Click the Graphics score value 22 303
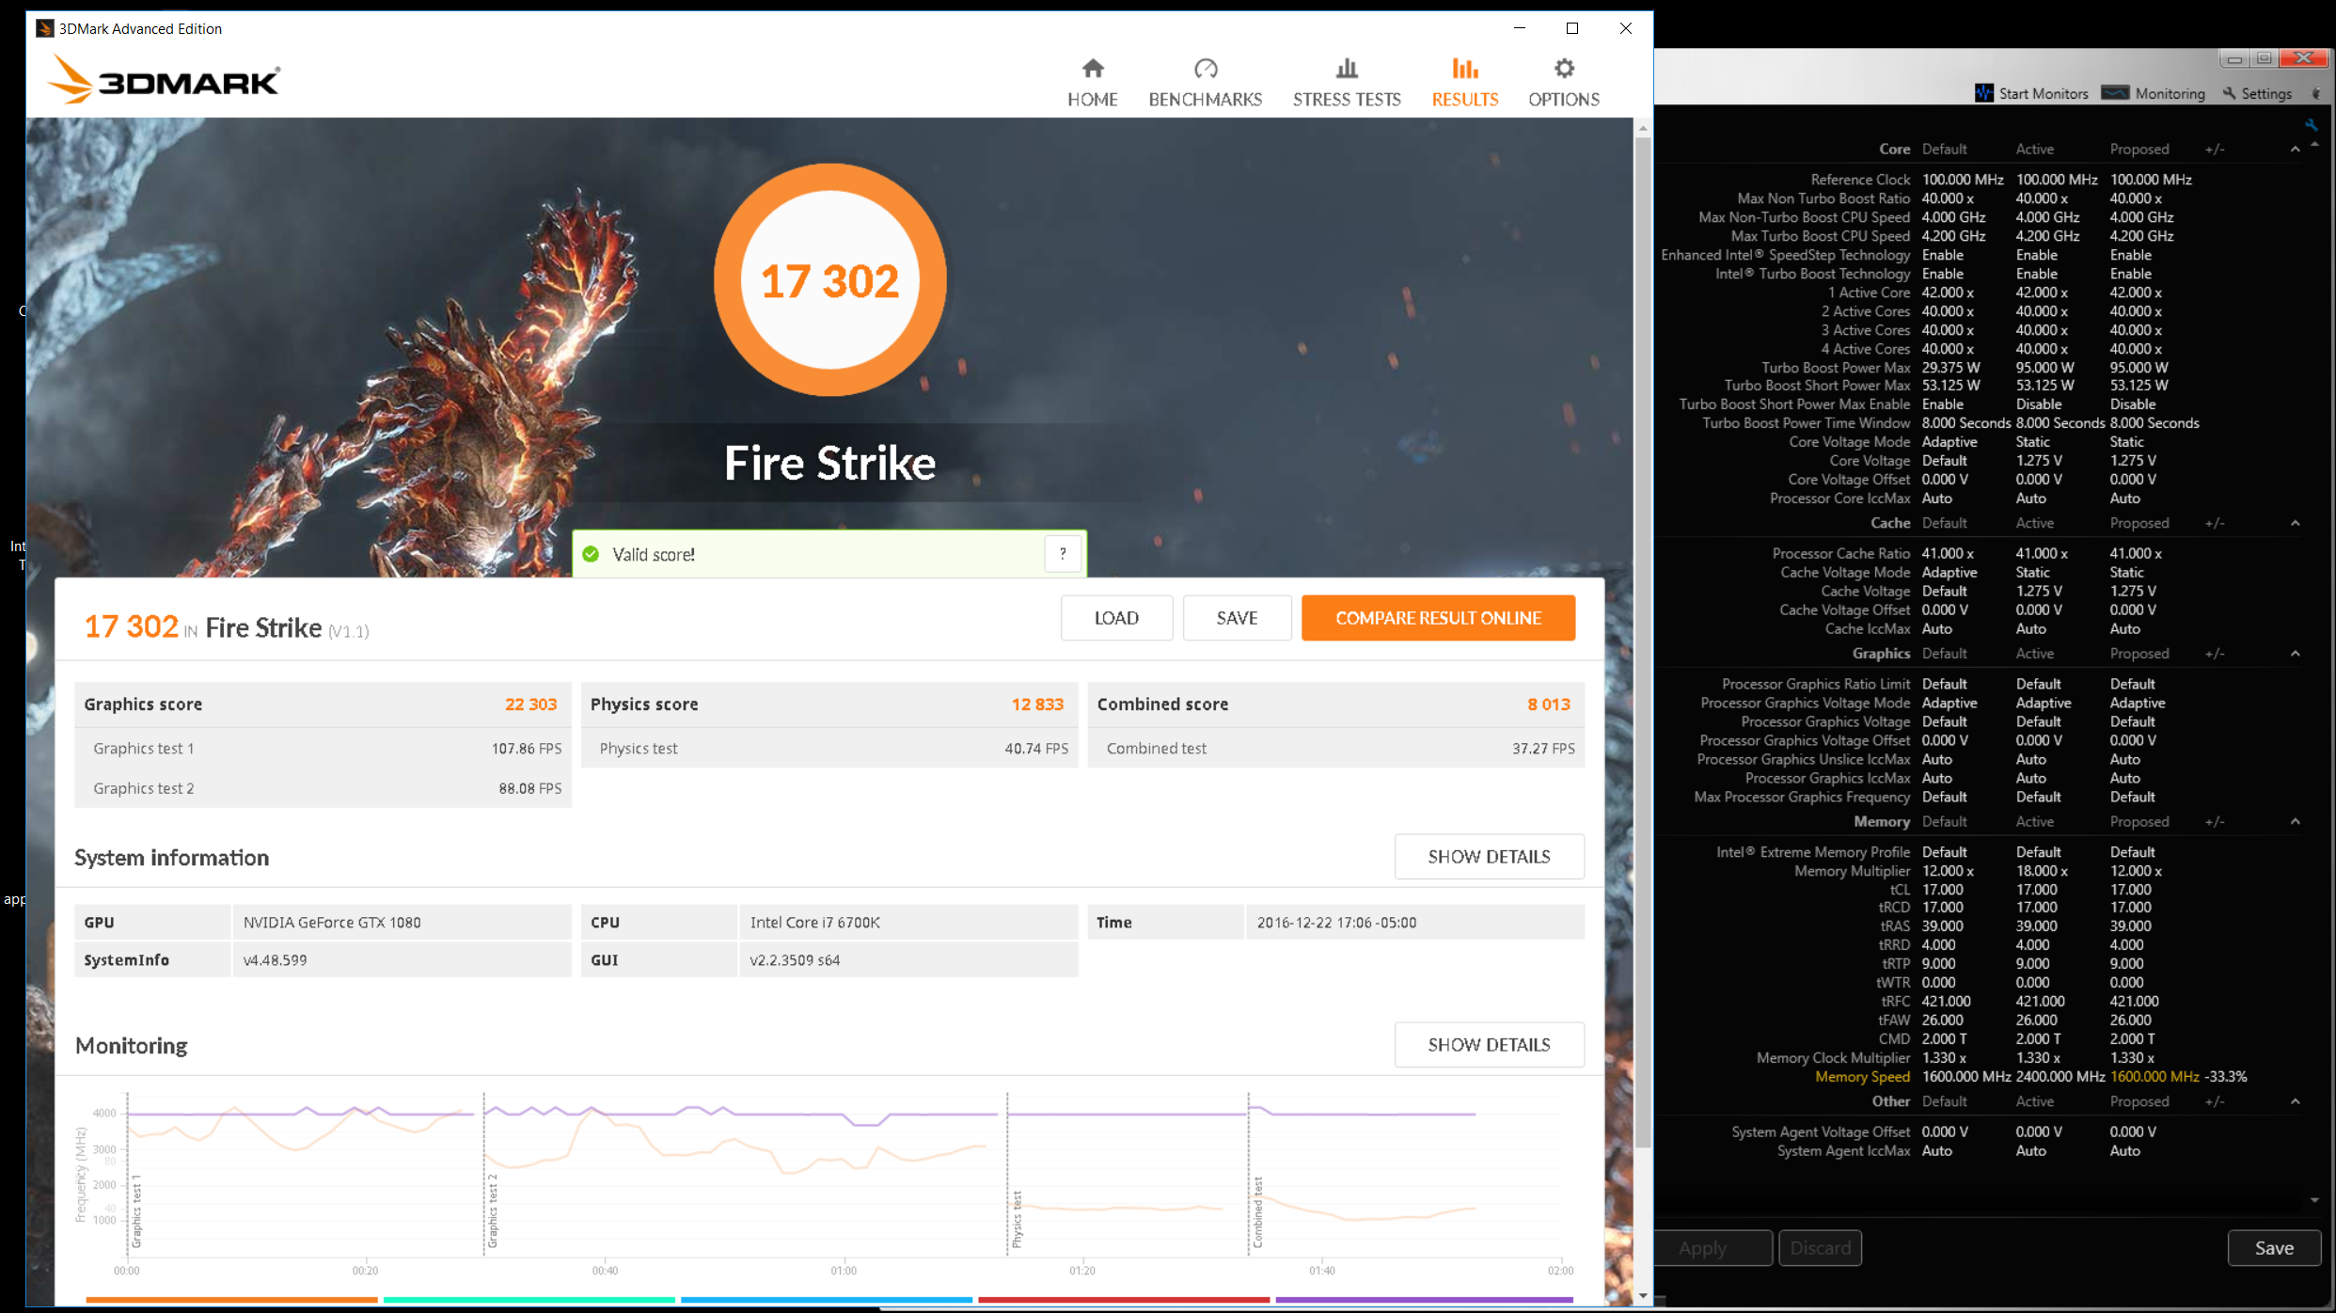Image resolution: width=2336 pixels, height=1313 pixels. pyautogui.click(x=530, y=704)
